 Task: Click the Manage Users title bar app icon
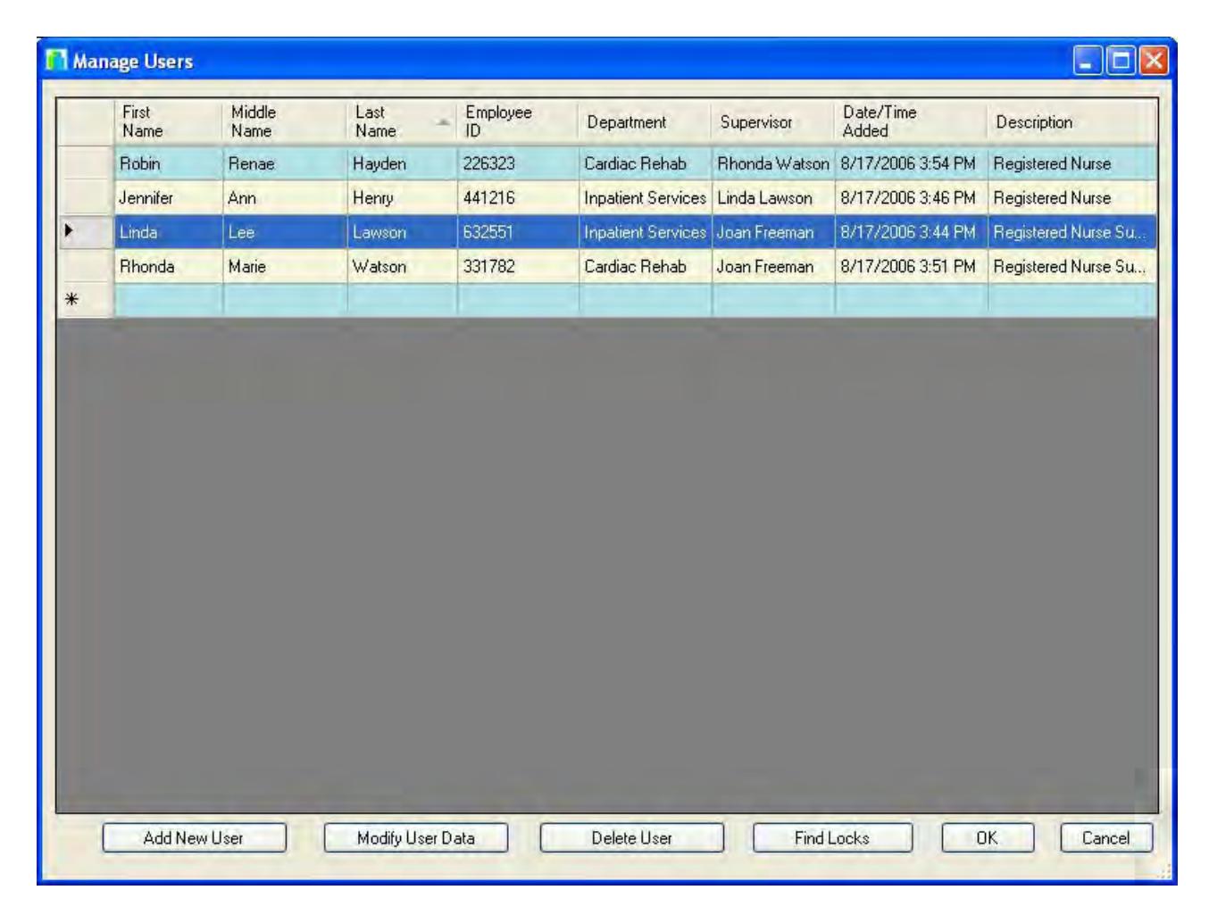(56, 61)
